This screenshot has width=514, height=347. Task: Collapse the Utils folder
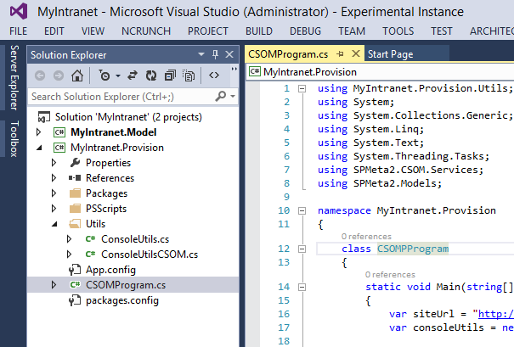pyautogui.click(x=54, y=224)
